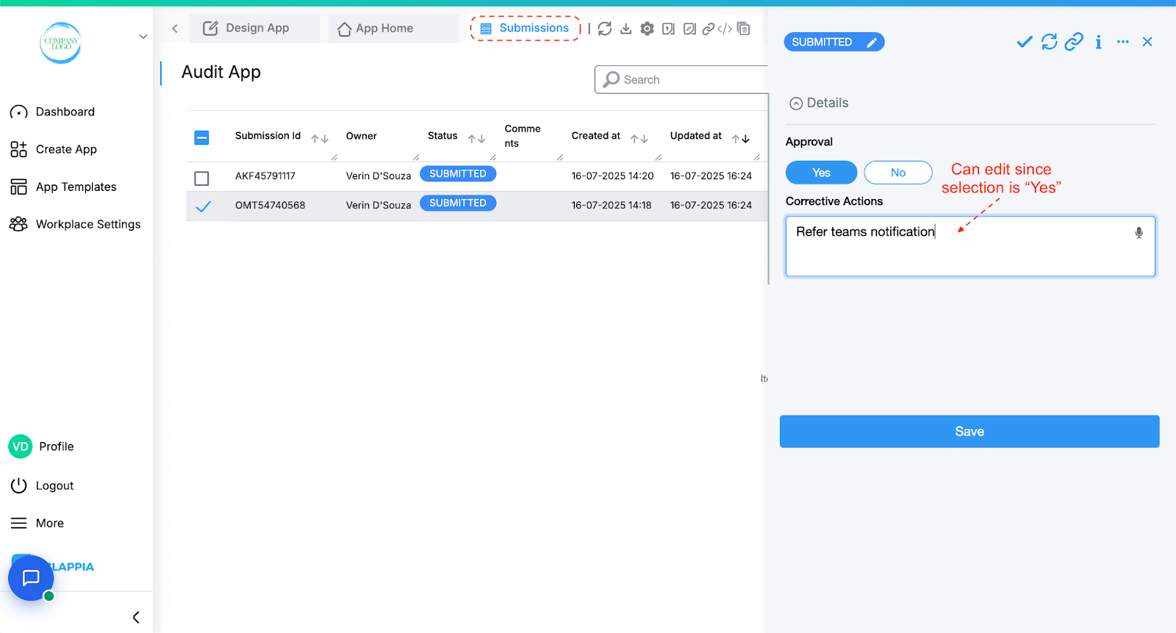Viewport: 1176px width, 633px height.
Task: Click the More hamburger icon in the sidebar
Action: tap(18, 523)
